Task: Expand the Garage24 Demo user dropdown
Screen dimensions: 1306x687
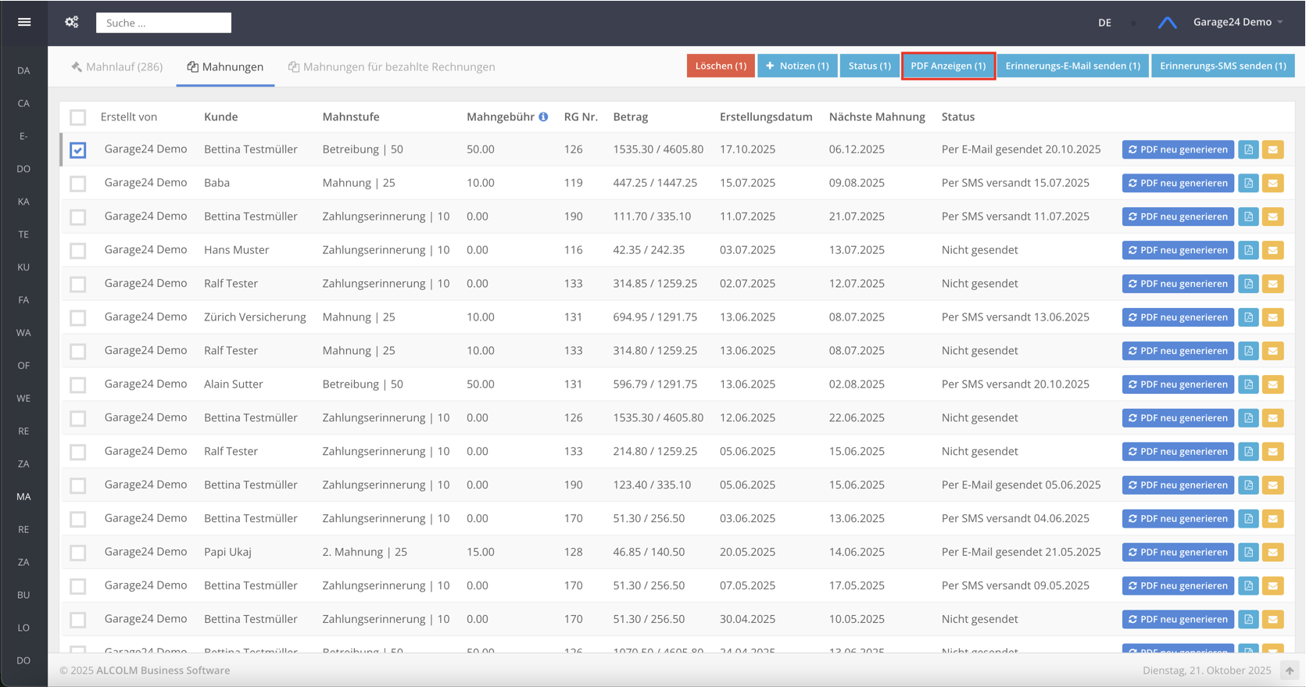Action: 1237,22
